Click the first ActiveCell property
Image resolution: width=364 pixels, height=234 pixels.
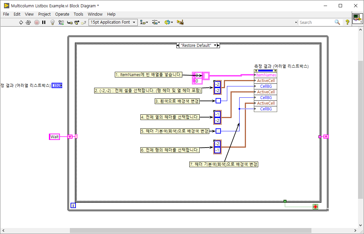tap(266, 81)
